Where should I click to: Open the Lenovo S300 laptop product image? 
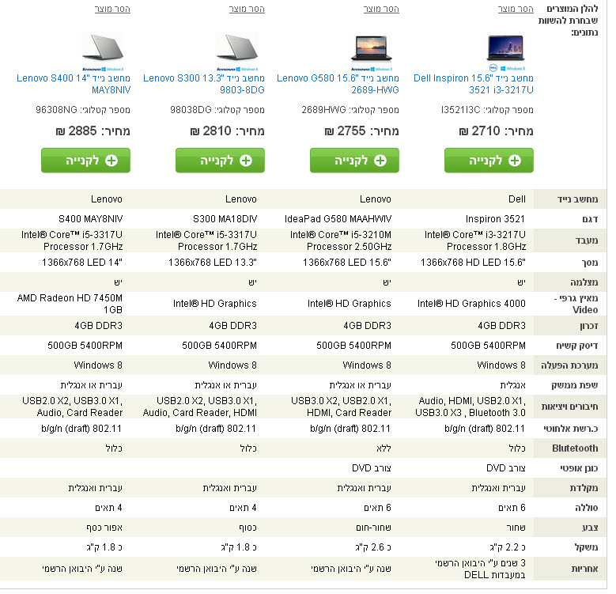237,49
